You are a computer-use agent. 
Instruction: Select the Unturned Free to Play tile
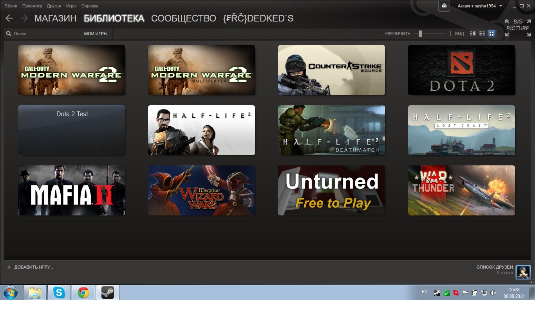pos(332,190)
